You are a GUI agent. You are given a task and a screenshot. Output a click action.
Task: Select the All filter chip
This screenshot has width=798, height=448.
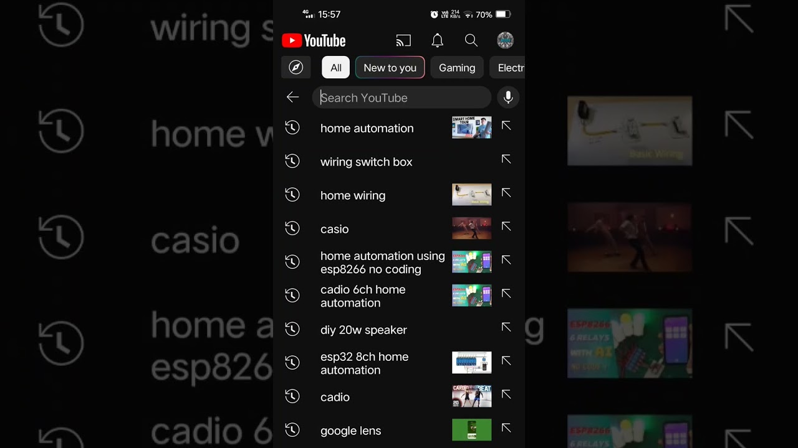[x=336, y=68]
